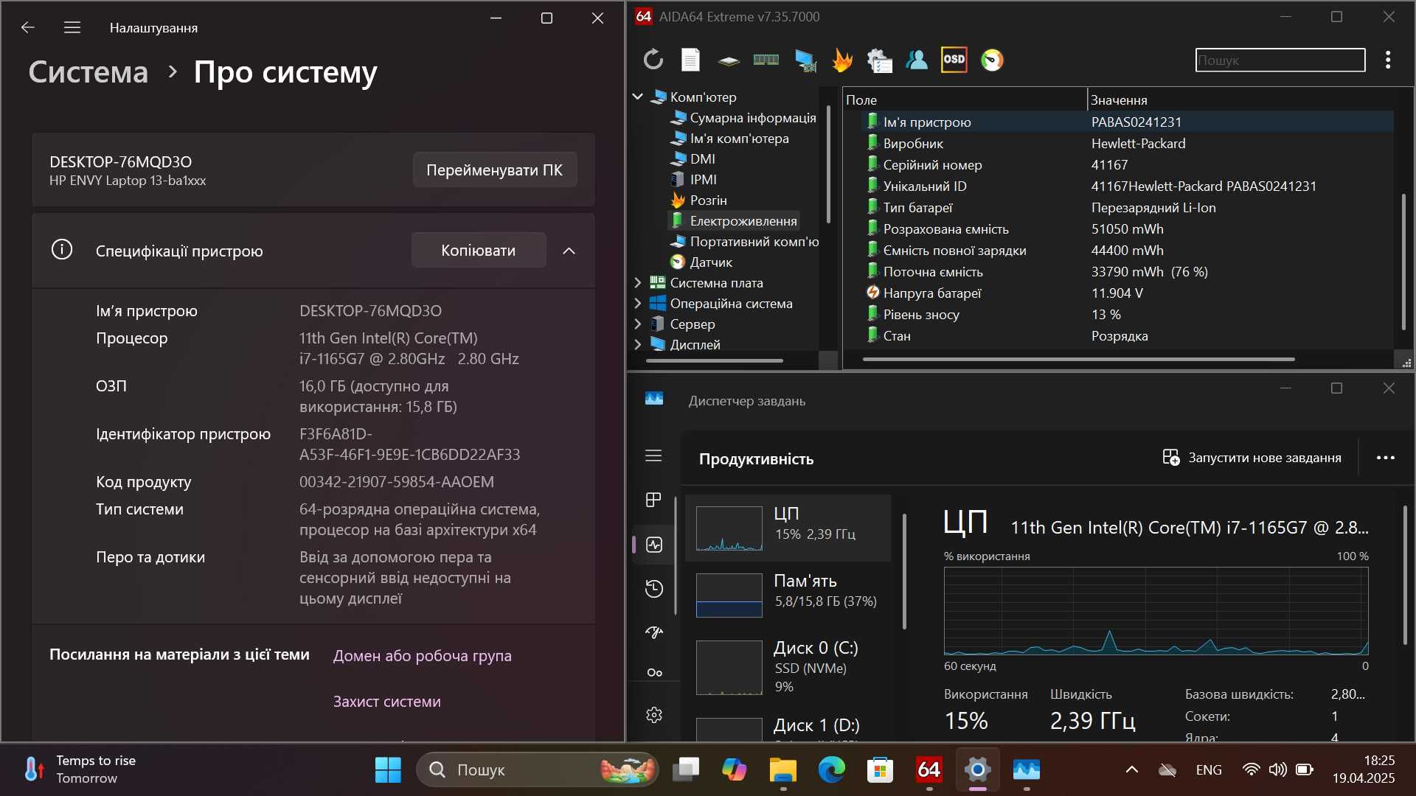
Task: Select the Пам'ять performance item
Action: [x=788, y=595]
